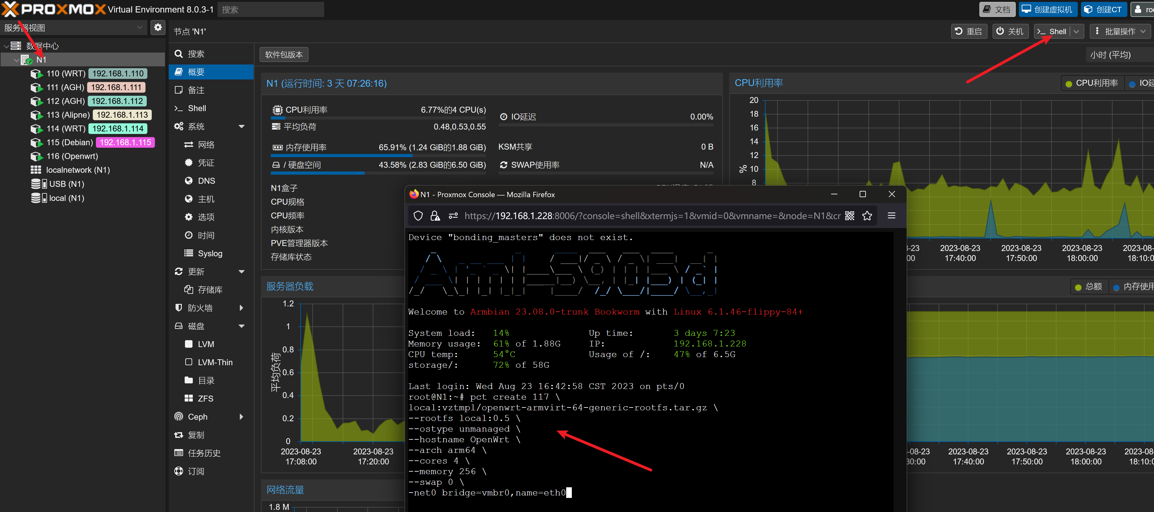Click 创建虚拟机 create VM button

coord(1047,9)
